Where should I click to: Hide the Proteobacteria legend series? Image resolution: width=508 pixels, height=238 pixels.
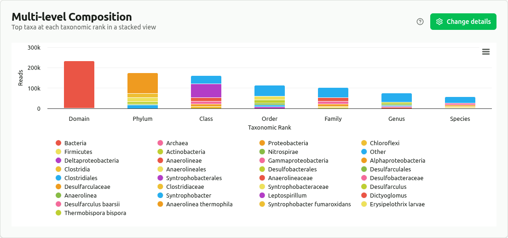pos(288,143)
